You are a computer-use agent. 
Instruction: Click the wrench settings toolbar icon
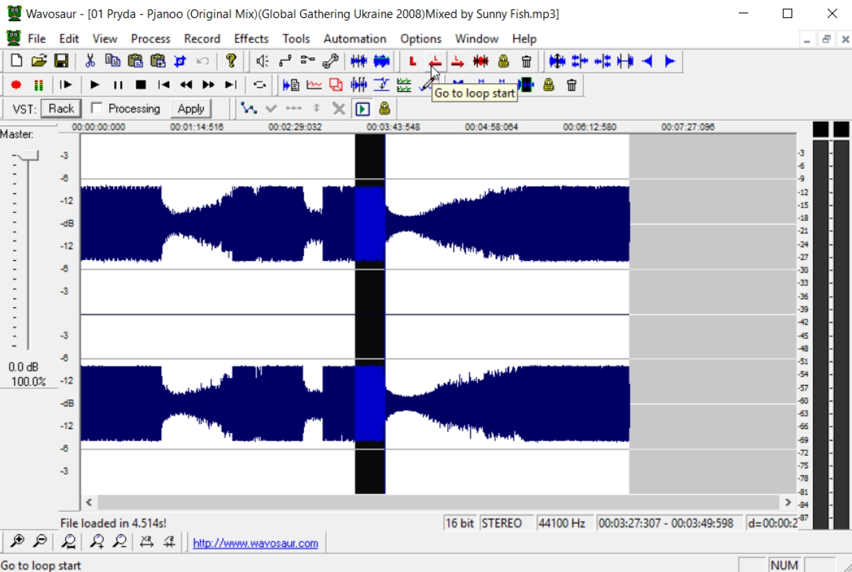(330, 61)
